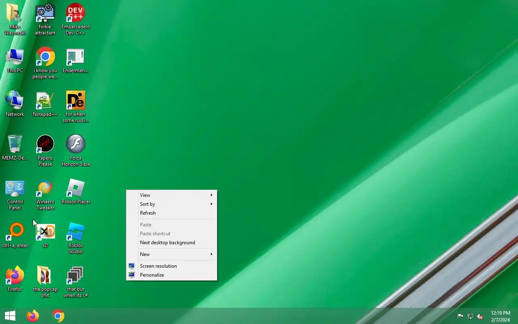This screenshot has width=518, height=324.
Task: Expand the Sort by submenu arrow
Action: tap(211, 204)
